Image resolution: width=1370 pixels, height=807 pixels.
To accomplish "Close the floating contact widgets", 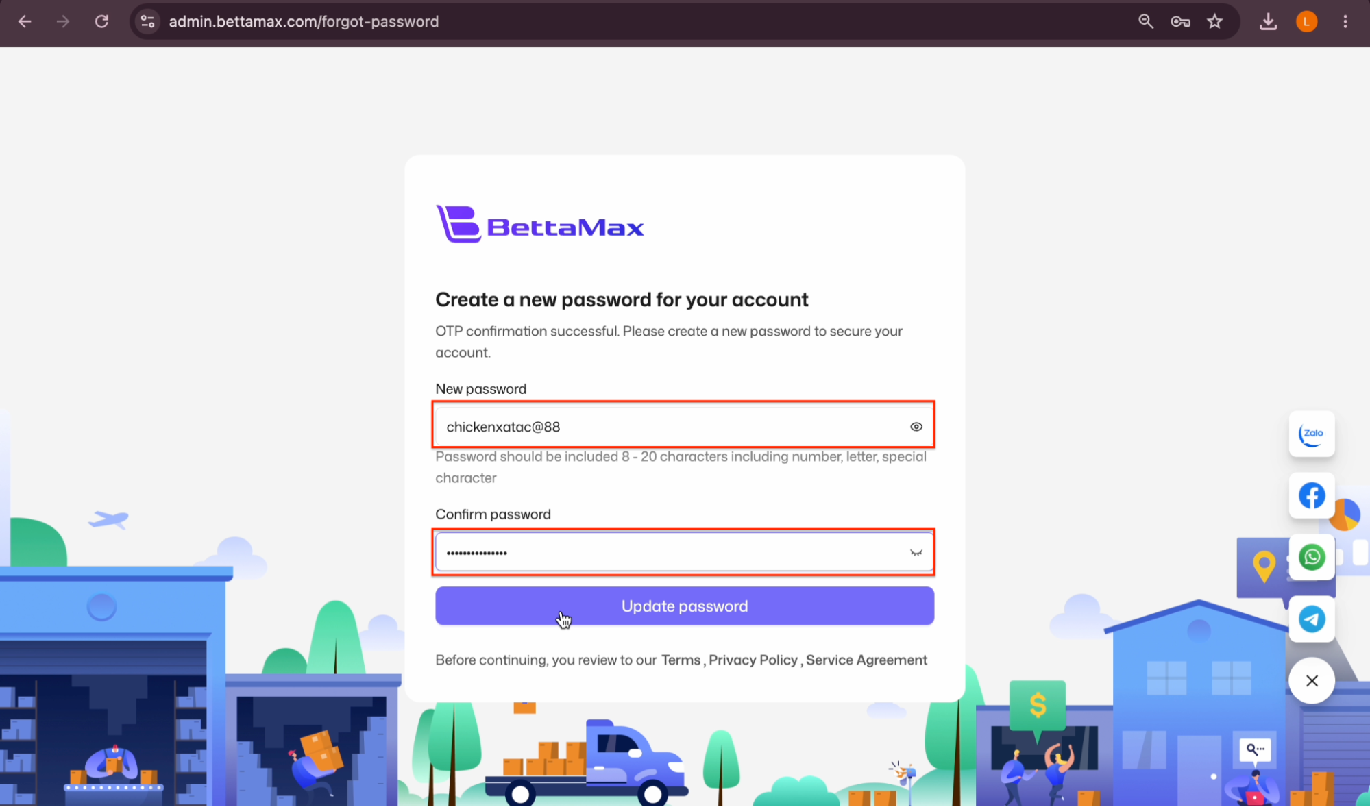I will click(1311, 680).
